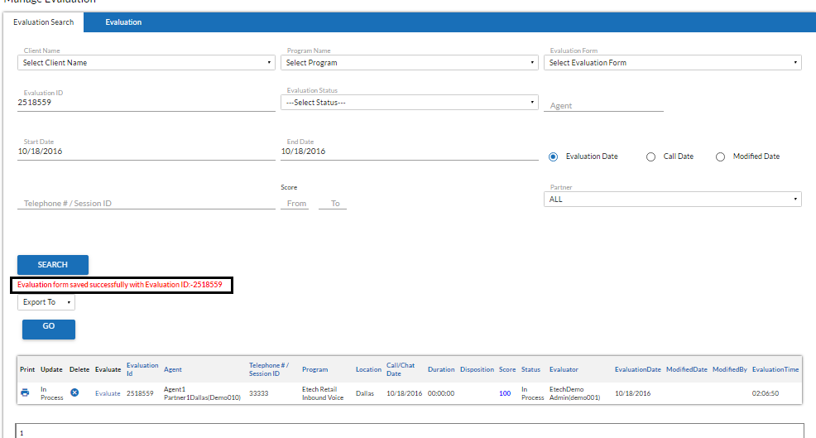Select page 1 in the pager
This screenshot has height=438, width=816.
[x=22, y=433]
